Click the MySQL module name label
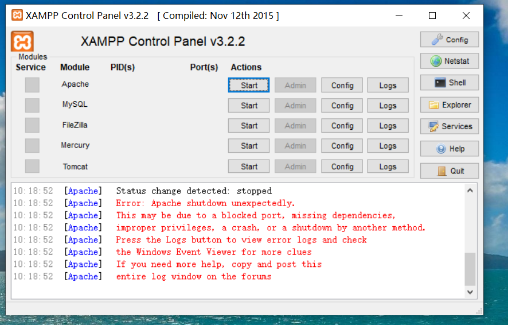The height and width of the screenshot is (325, 508). tap(75, 104)
